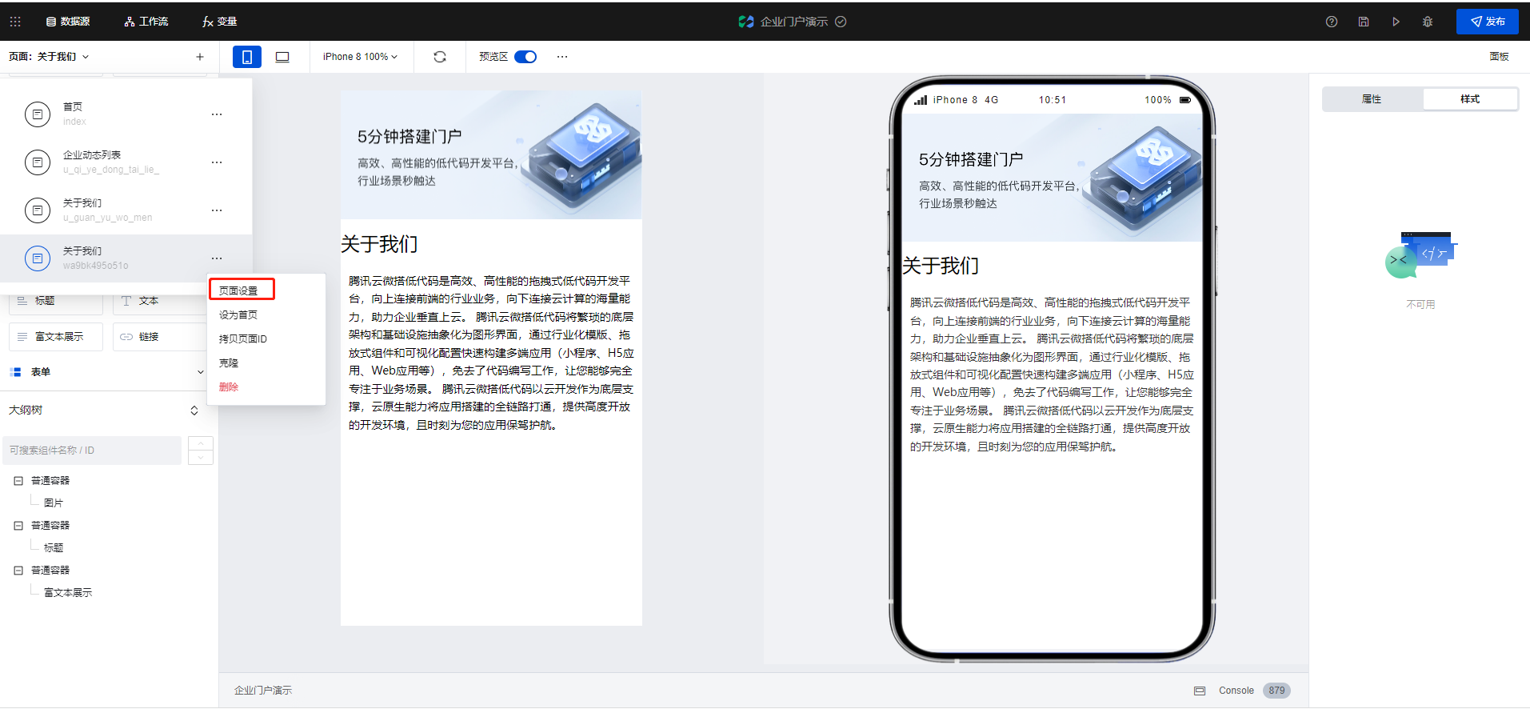
Task: Switch to desktop device view
Action: (282, 57)
